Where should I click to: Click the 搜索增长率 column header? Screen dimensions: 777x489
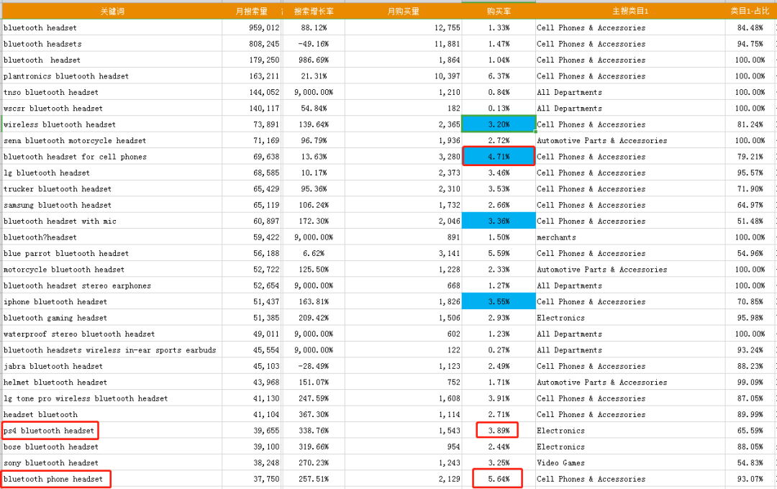(314, 12)
